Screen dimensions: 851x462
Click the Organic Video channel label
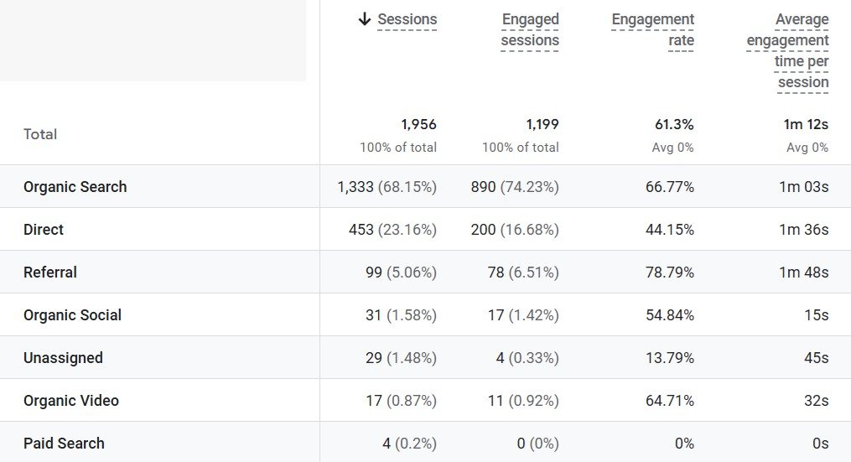71,401
